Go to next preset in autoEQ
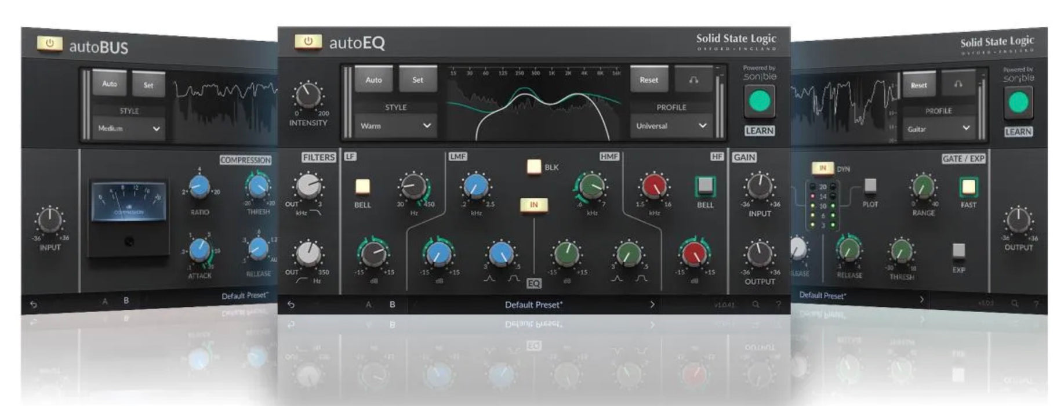1064x406 pixels. [x=652, y=304]
